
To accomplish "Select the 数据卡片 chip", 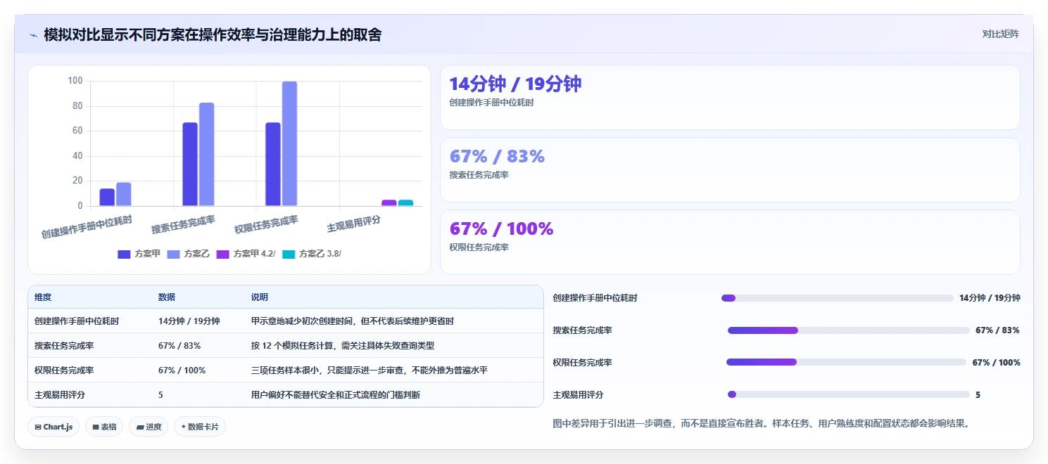I will click(200, 427).
